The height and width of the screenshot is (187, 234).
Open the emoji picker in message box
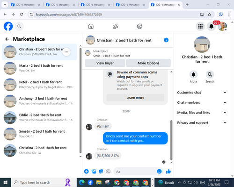(x=159, y=172)
